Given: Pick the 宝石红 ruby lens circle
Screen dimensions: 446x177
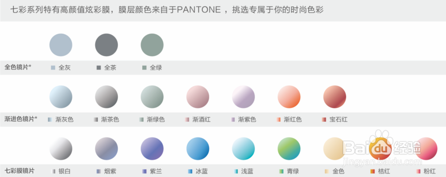Looking at the screenshot, I should pos(335,97).
